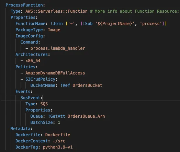Click the ./src path value

tap(59, 141)
